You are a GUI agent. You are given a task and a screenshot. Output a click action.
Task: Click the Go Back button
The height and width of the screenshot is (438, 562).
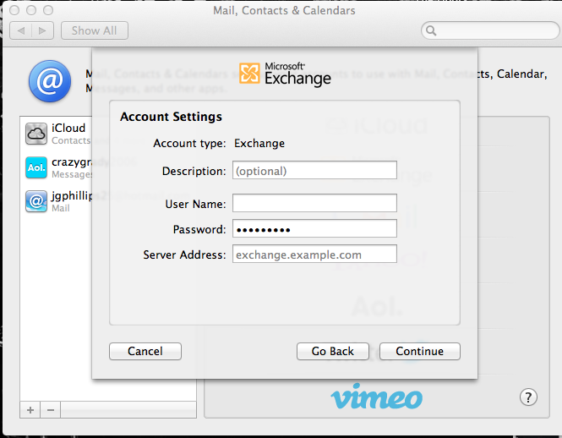pyautogui.click(x=333, y=351)
